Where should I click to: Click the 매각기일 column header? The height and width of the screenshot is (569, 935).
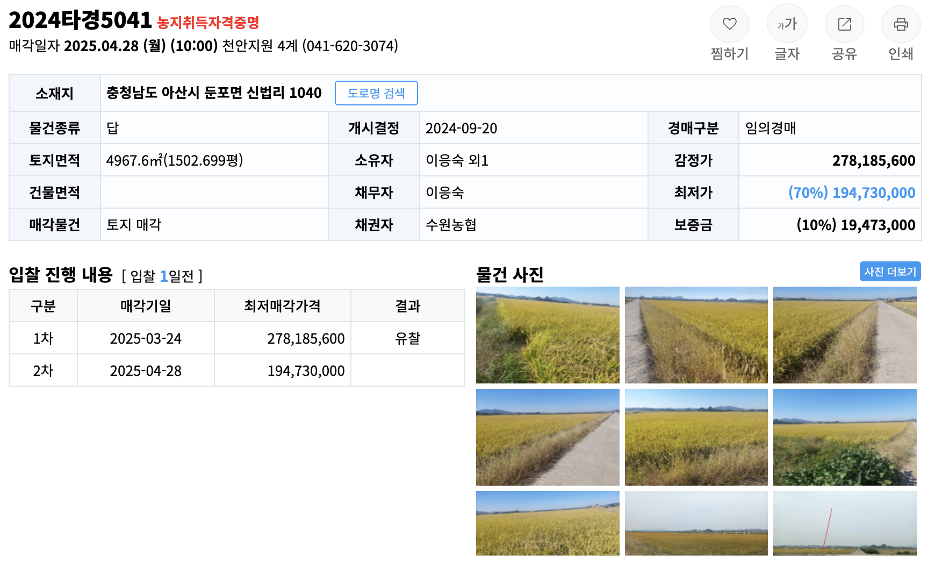[x=146, y=306]
